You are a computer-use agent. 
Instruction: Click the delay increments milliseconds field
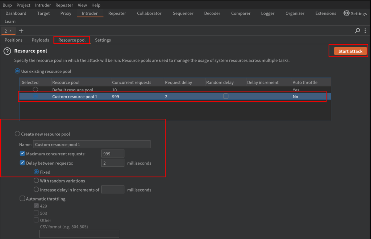point(113,190)
